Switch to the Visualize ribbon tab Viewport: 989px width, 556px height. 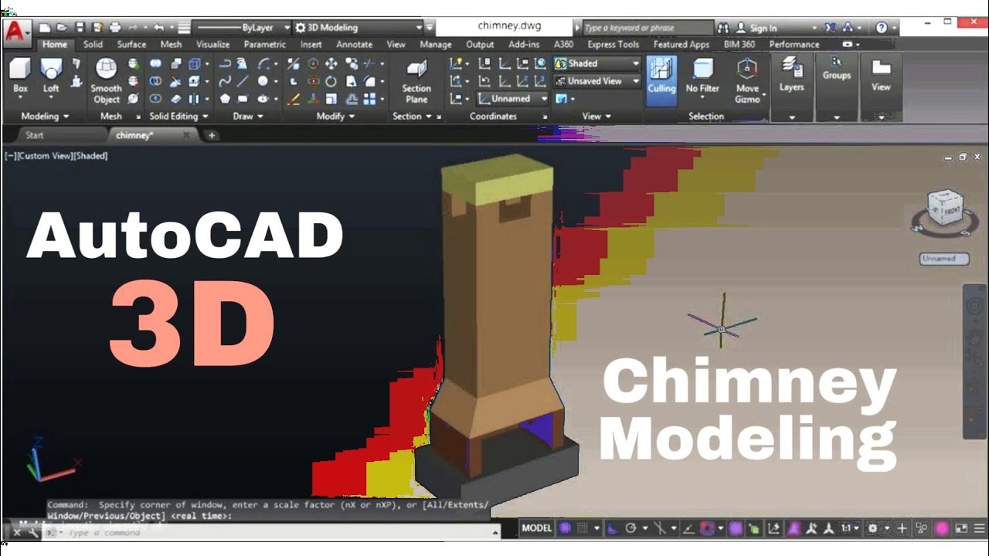212,45
